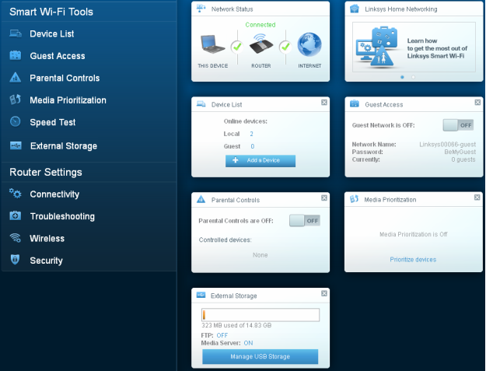Click the BeMyGuest password value
The height and width of the screenshot is (371, 486).
click(460, 152)
